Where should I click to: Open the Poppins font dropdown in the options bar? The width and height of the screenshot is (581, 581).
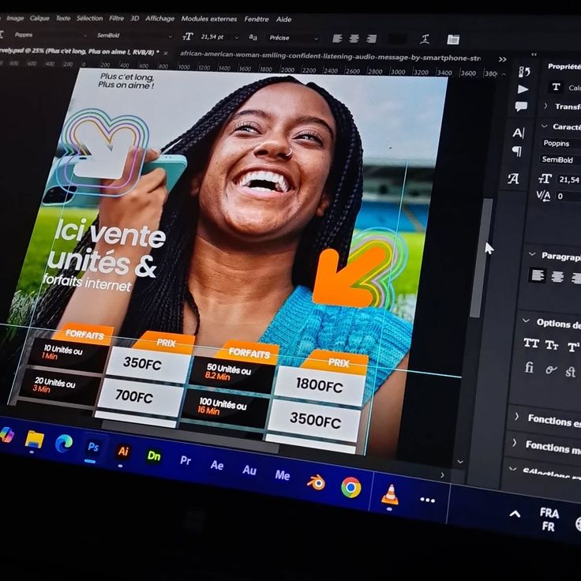point(47,36)
